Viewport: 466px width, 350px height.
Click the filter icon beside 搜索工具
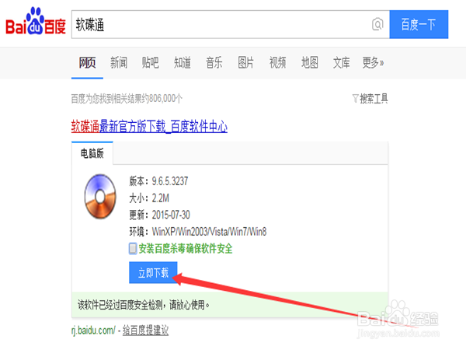[355, 98]
